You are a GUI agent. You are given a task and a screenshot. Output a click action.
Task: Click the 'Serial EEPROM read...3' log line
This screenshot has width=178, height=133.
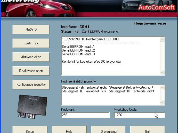tap(78, 54)
